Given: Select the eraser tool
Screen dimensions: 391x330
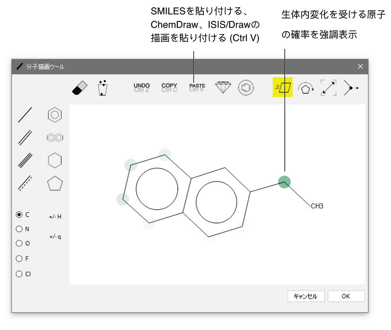Looking at the screenshot, I should click(80, 88).
